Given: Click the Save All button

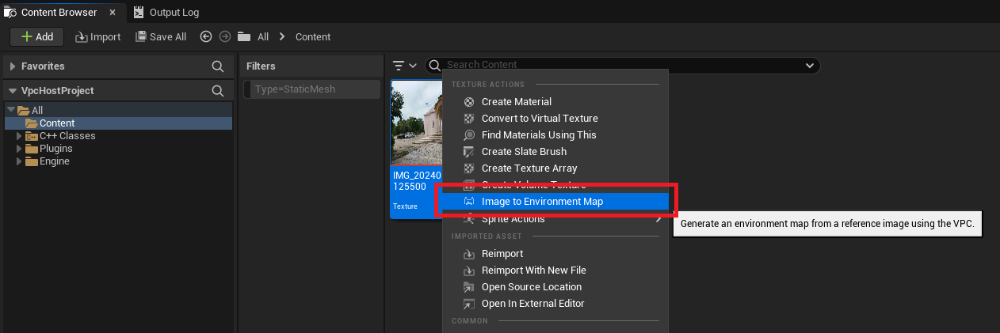Looking at the screenshot, I should click(161, 36).
